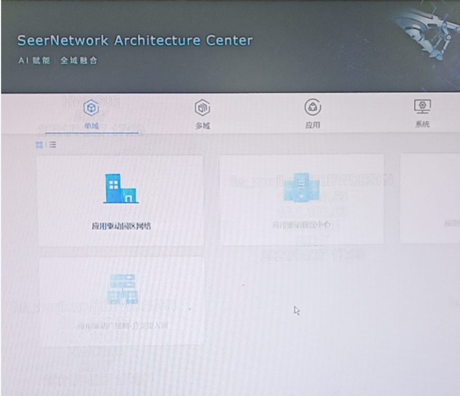Open the data center server icon card
Screen dimensions: 460x396
(x=301, y=188)
